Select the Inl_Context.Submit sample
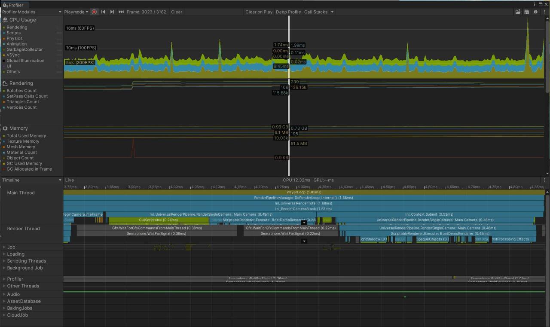Image resolution: width=550 pixels, height=327 pixels. 430,214
